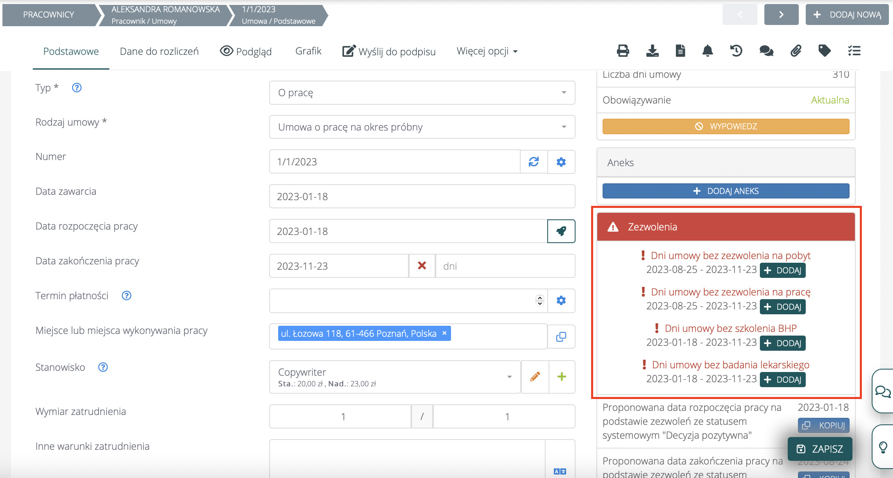Click the paperclip attachments icon
This screenshot has width=893, height=478.
point(796,51)
